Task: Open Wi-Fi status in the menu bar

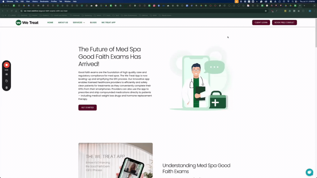Action: point(288,2)
